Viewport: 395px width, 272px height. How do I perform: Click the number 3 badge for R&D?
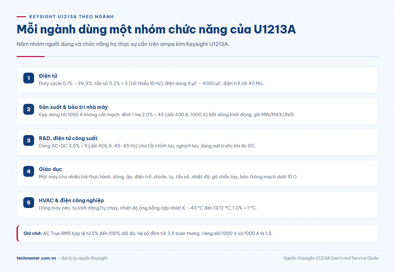tap(29, 140)
